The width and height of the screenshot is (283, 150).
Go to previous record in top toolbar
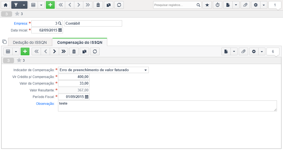(x=70, y=5)
